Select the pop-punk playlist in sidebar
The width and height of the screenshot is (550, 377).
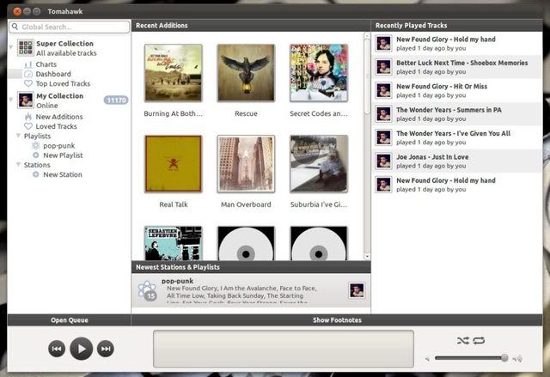[59, 145]
